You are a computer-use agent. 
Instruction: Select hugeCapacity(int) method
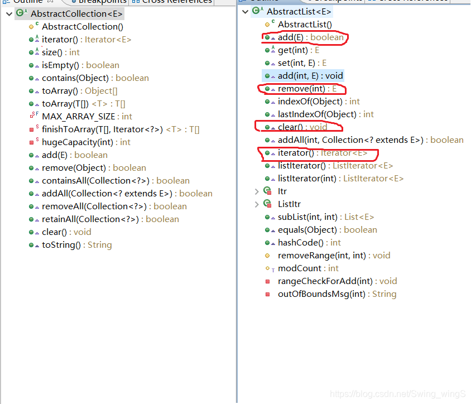point(86,142)
